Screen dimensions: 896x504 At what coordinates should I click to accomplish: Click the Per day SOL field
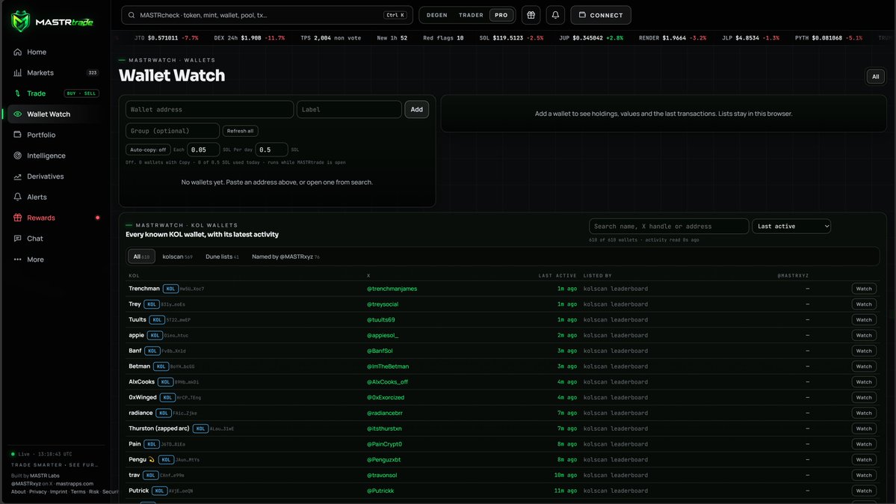coord(271,150)
